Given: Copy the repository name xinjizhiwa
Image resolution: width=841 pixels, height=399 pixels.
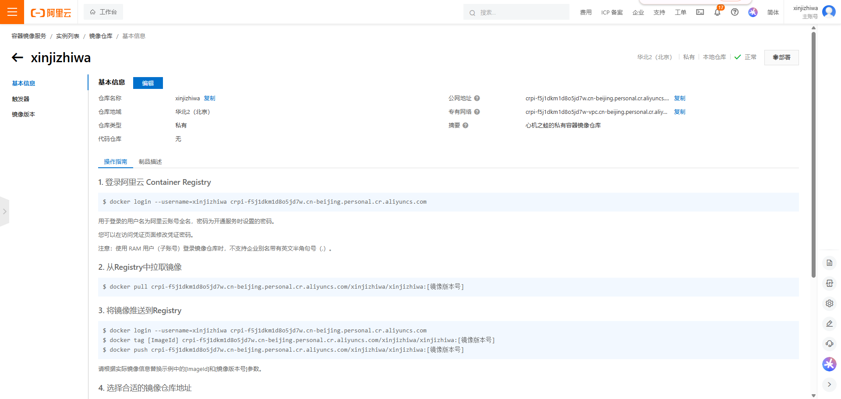Looking at the screenshot, I should 209,99.
